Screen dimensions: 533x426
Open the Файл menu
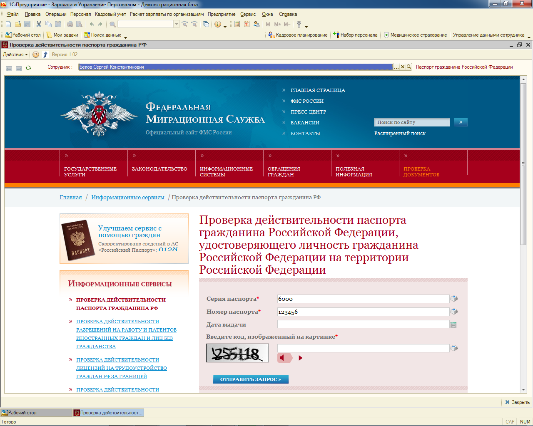12,14
